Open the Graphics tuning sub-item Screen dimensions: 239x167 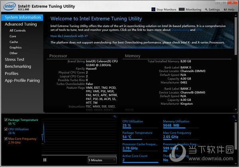click(x=16, y=47)
